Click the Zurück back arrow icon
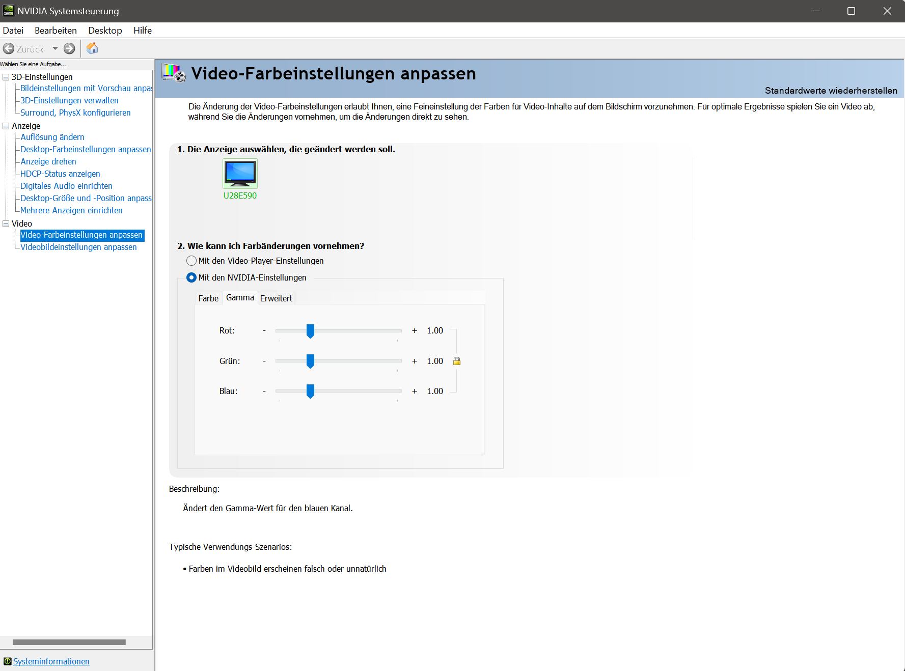Screen dimensions: 905x671 click(9, 49)
